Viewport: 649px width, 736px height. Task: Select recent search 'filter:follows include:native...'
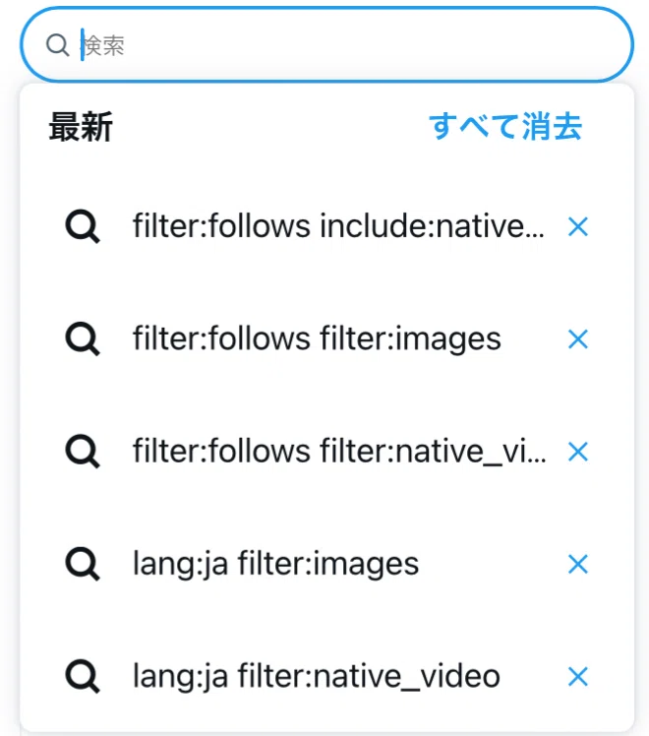[x=338, y=226]
